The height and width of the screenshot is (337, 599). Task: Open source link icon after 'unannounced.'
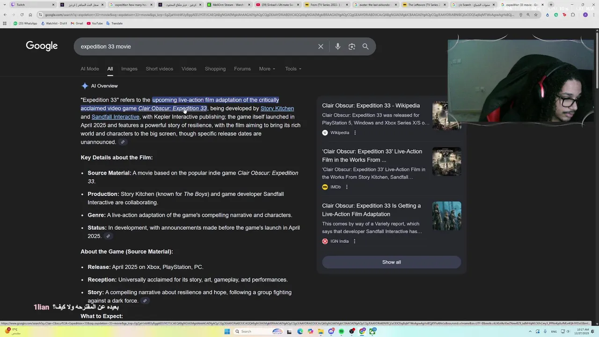(x=123, y=142)
